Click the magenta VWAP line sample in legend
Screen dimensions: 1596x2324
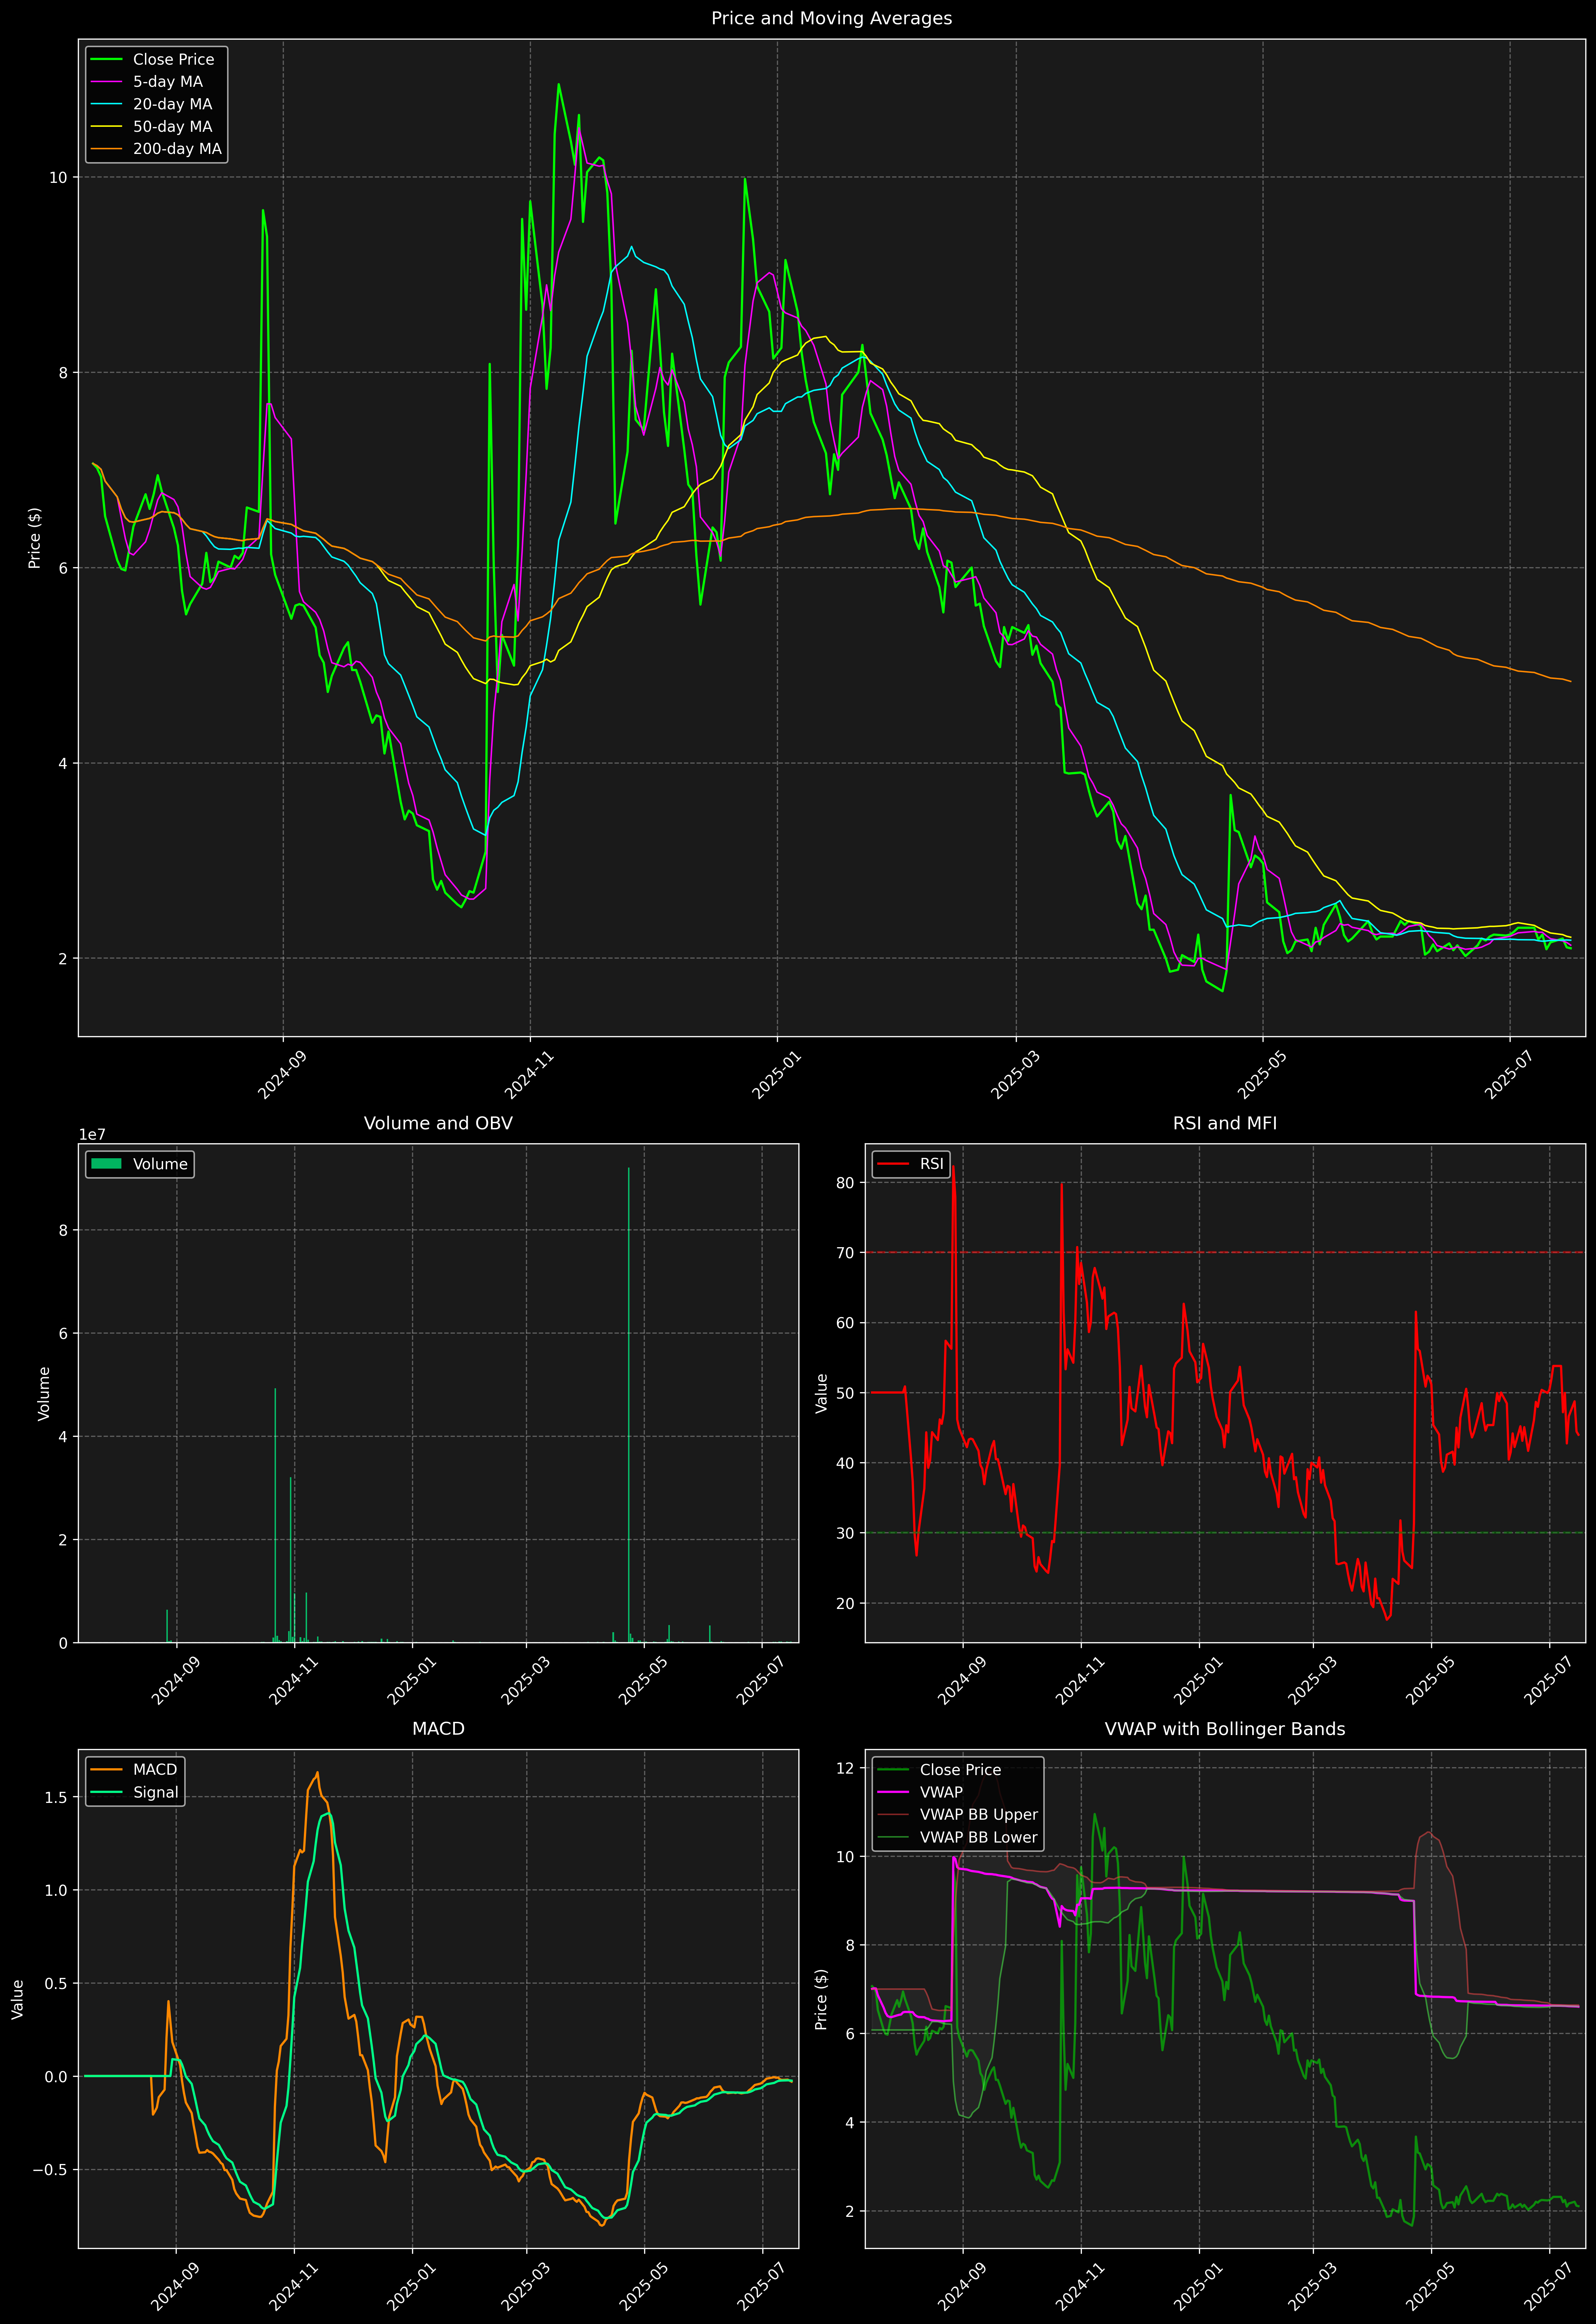tap(893, 1792)
